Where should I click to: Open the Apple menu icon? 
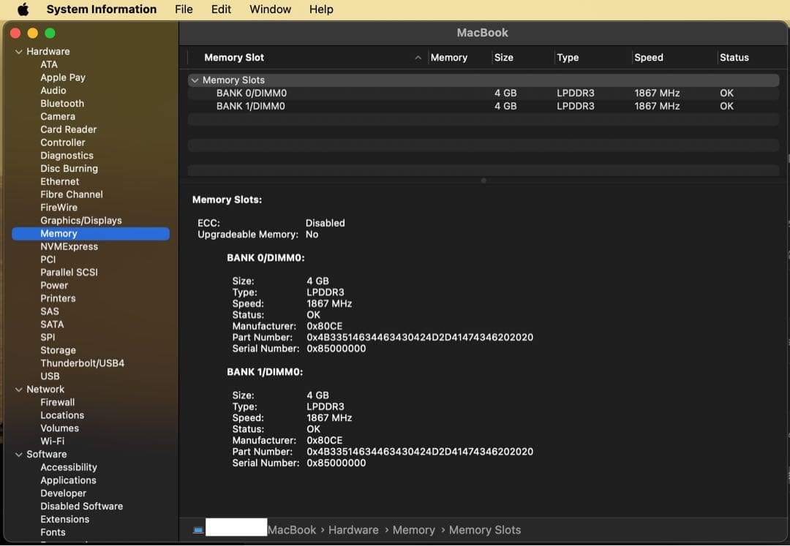(x=23, y=10)
